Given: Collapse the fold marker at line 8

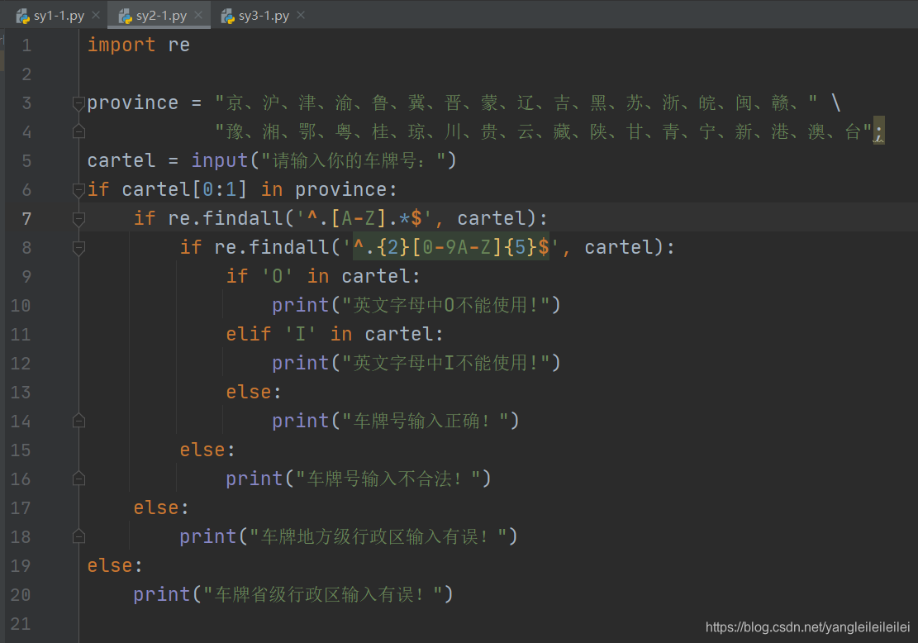Looking at the screenshot, I should click(x=78, y=248).
